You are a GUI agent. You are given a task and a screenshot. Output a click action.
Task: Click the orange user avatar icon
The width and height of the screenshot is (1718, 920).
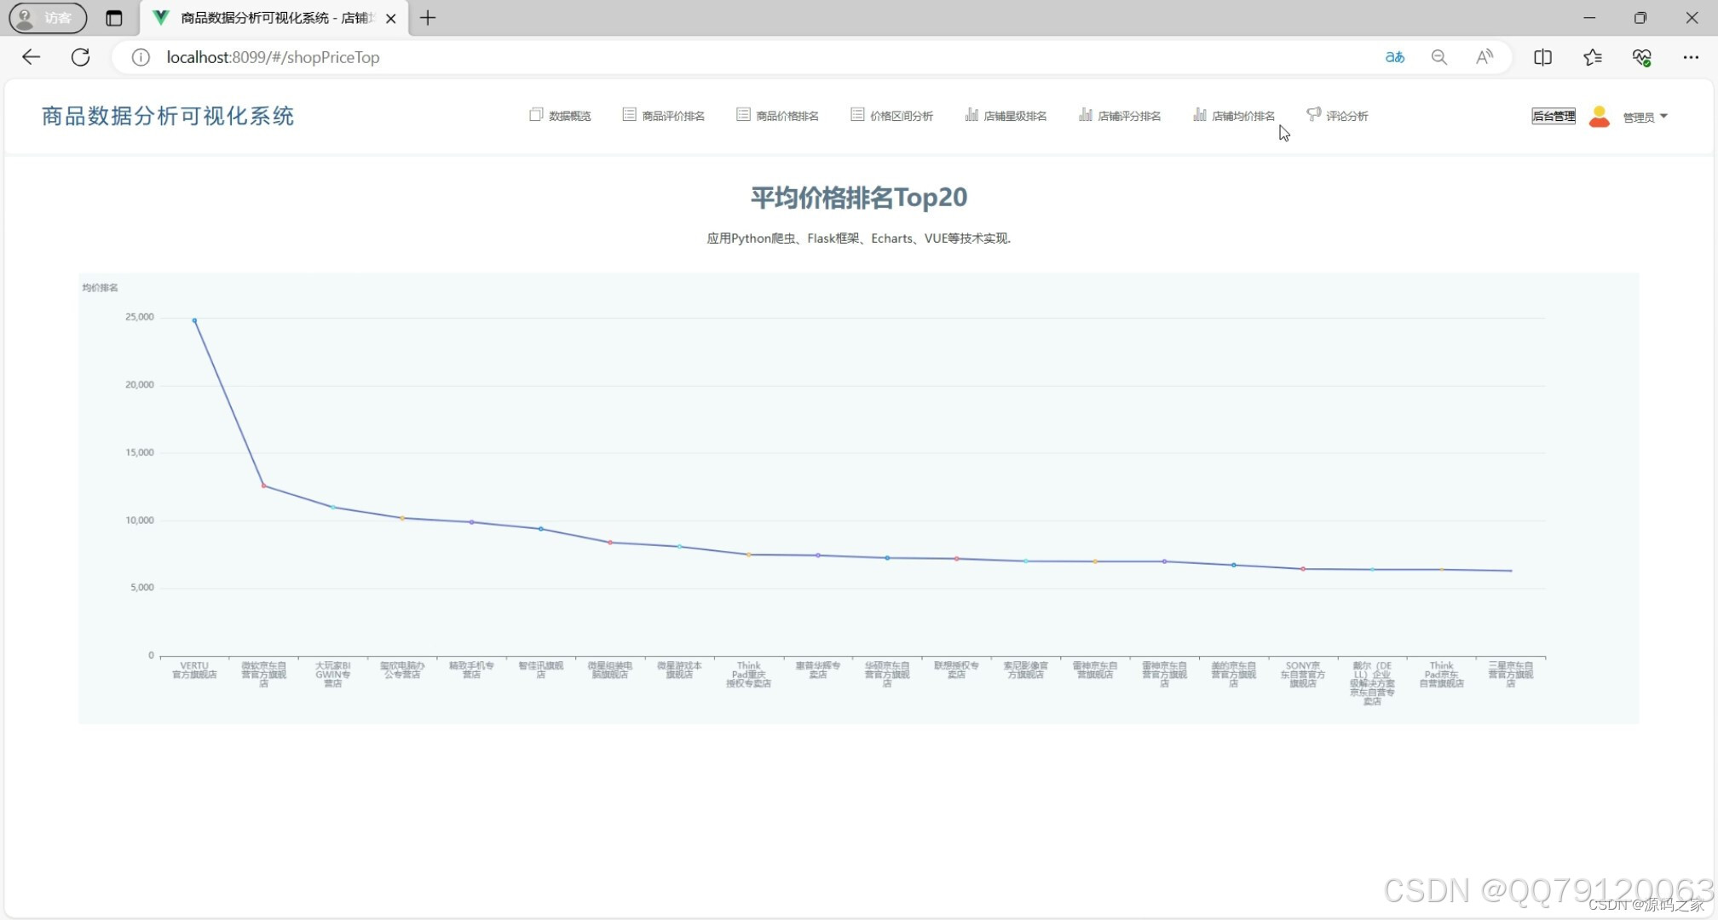pyautogui.click(x=1600, y=117)
